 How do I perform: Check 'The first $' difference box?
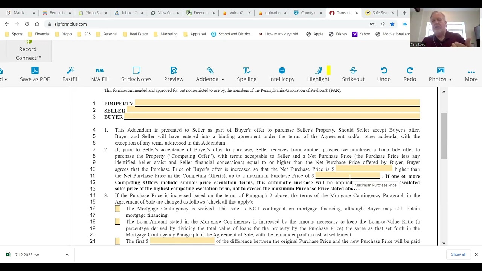tap(117, 241)
